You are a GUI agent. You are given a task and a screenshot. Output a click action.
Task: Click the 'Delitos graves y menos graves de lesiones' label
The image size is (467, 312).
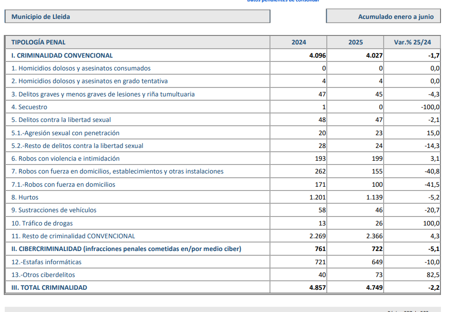click(x=103, y=94)
